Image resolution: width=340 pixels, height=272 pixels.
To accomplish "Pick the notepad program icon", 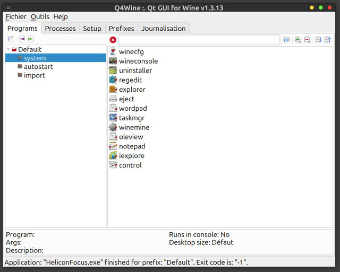I will click(x=113, y=146).
